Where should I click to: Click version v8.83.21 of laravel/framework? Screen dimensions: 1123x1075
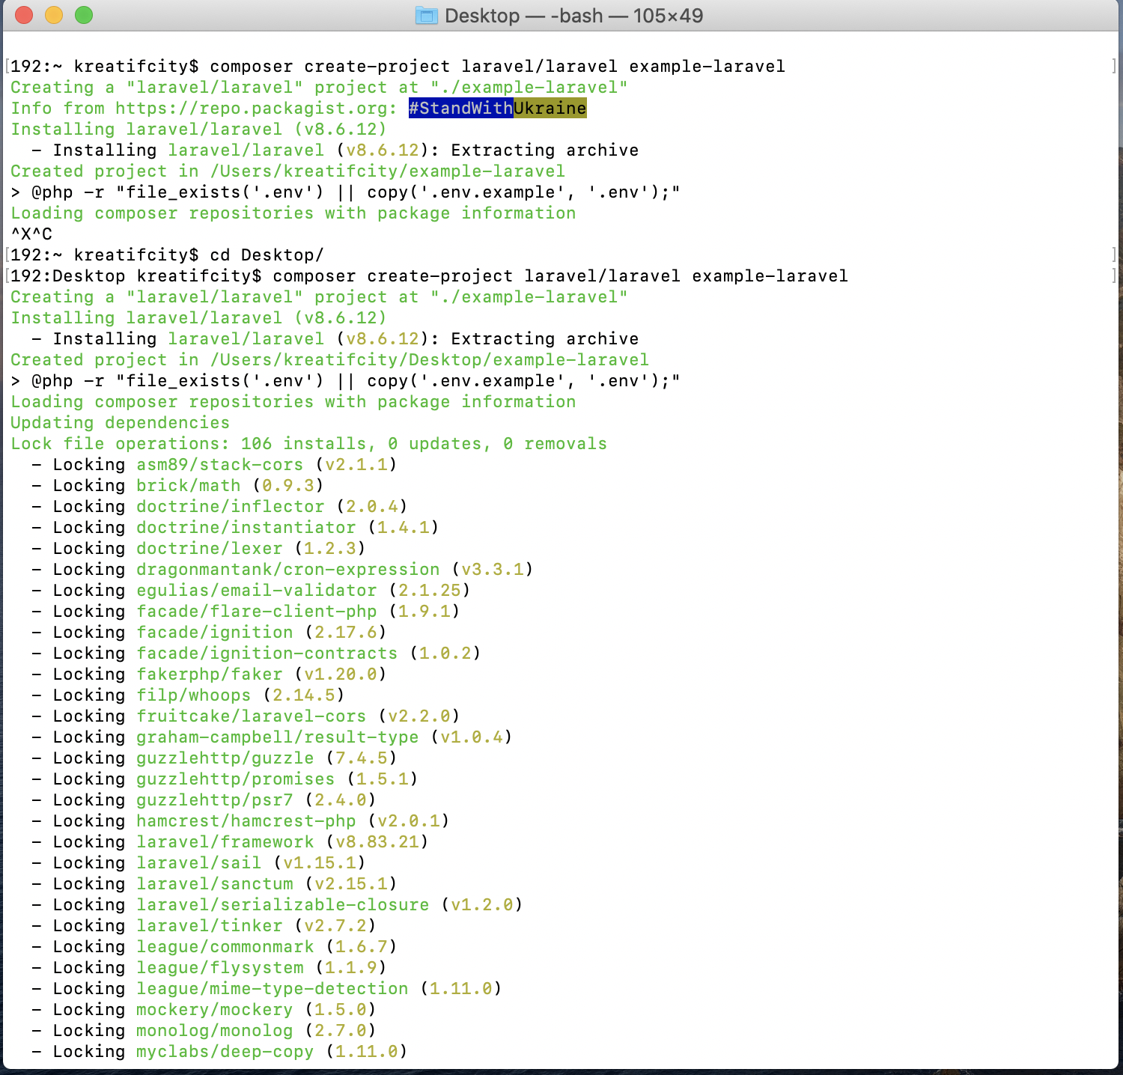377,842
